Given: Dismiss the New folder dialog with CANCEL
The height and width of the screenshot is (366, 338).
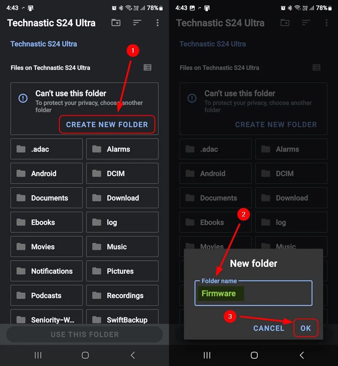Looking at the screenshot, I should coord(269,328).
